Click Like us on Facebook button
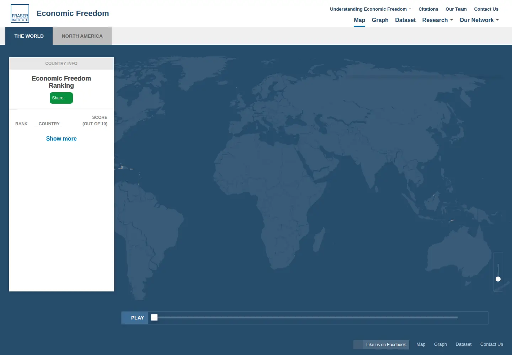 [381, 345]
